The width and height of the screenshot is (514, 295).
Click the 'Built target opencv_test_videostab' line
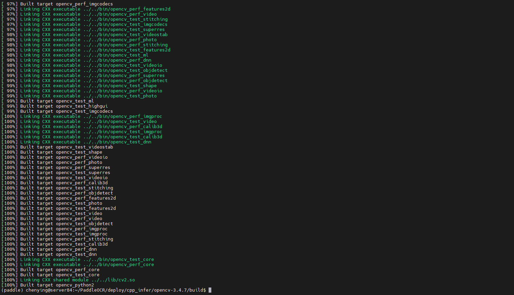coord(57,147)
